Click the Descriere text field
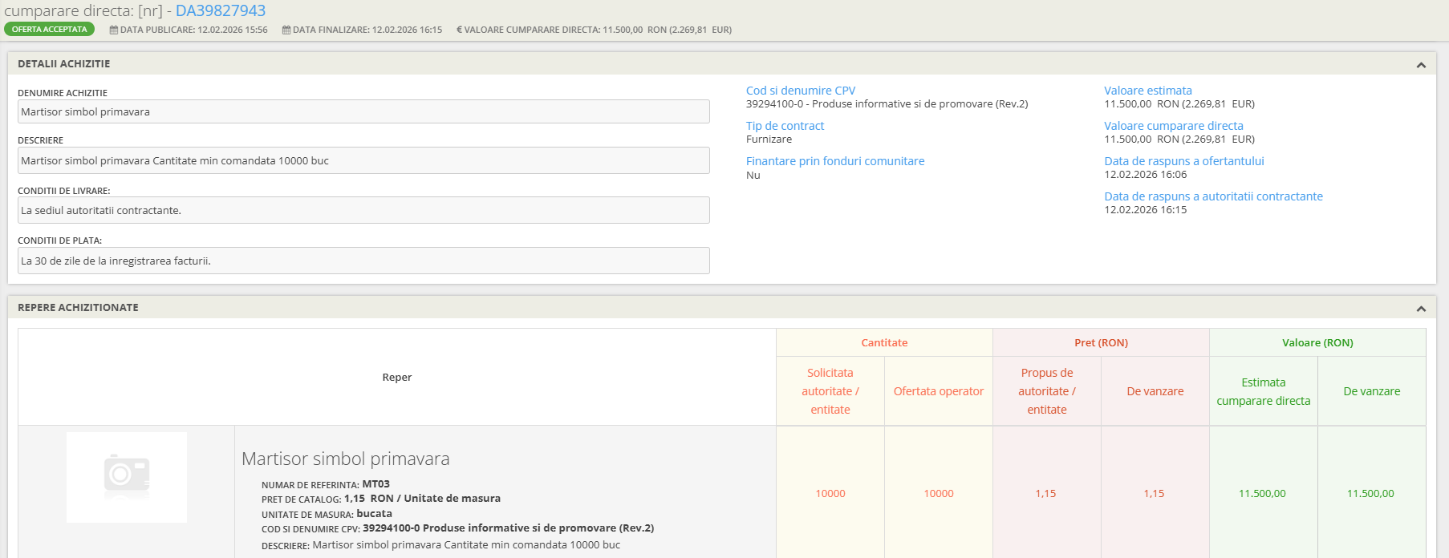This screenshot has width=1449, height=558. tap(363, 161)
